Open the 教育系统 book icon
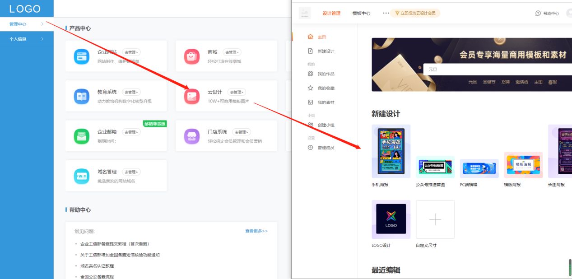 pyautogui.click(x=81, y=95)
